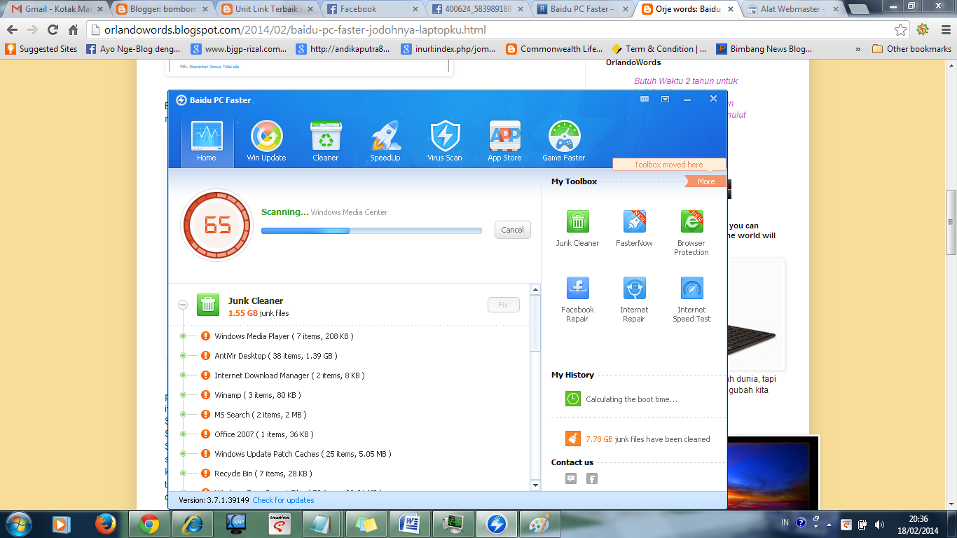Viewport: 957px width, 538px height.
Task: Click the warning icon beside Winamp
Action: (x=205, y=395)
